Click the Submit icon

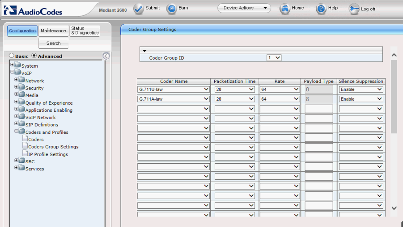click(x=138, y=8)
